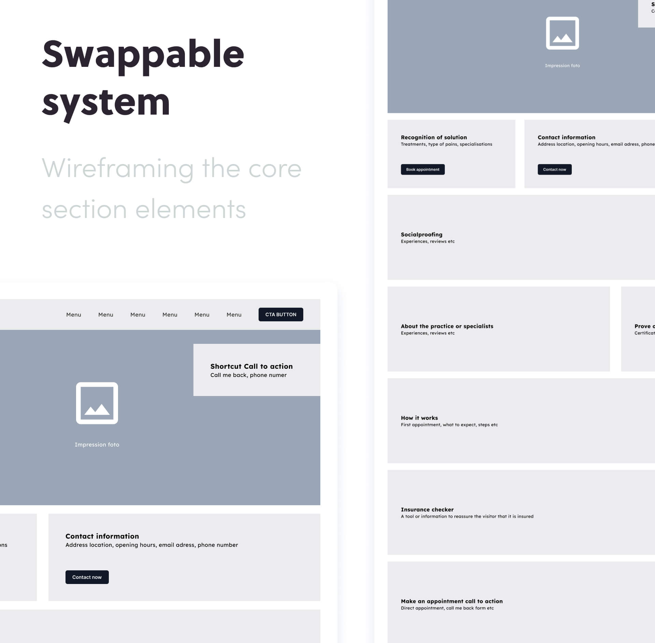Click the Book appointment button icon
The image size is (655, 643).
coord(423,170)
